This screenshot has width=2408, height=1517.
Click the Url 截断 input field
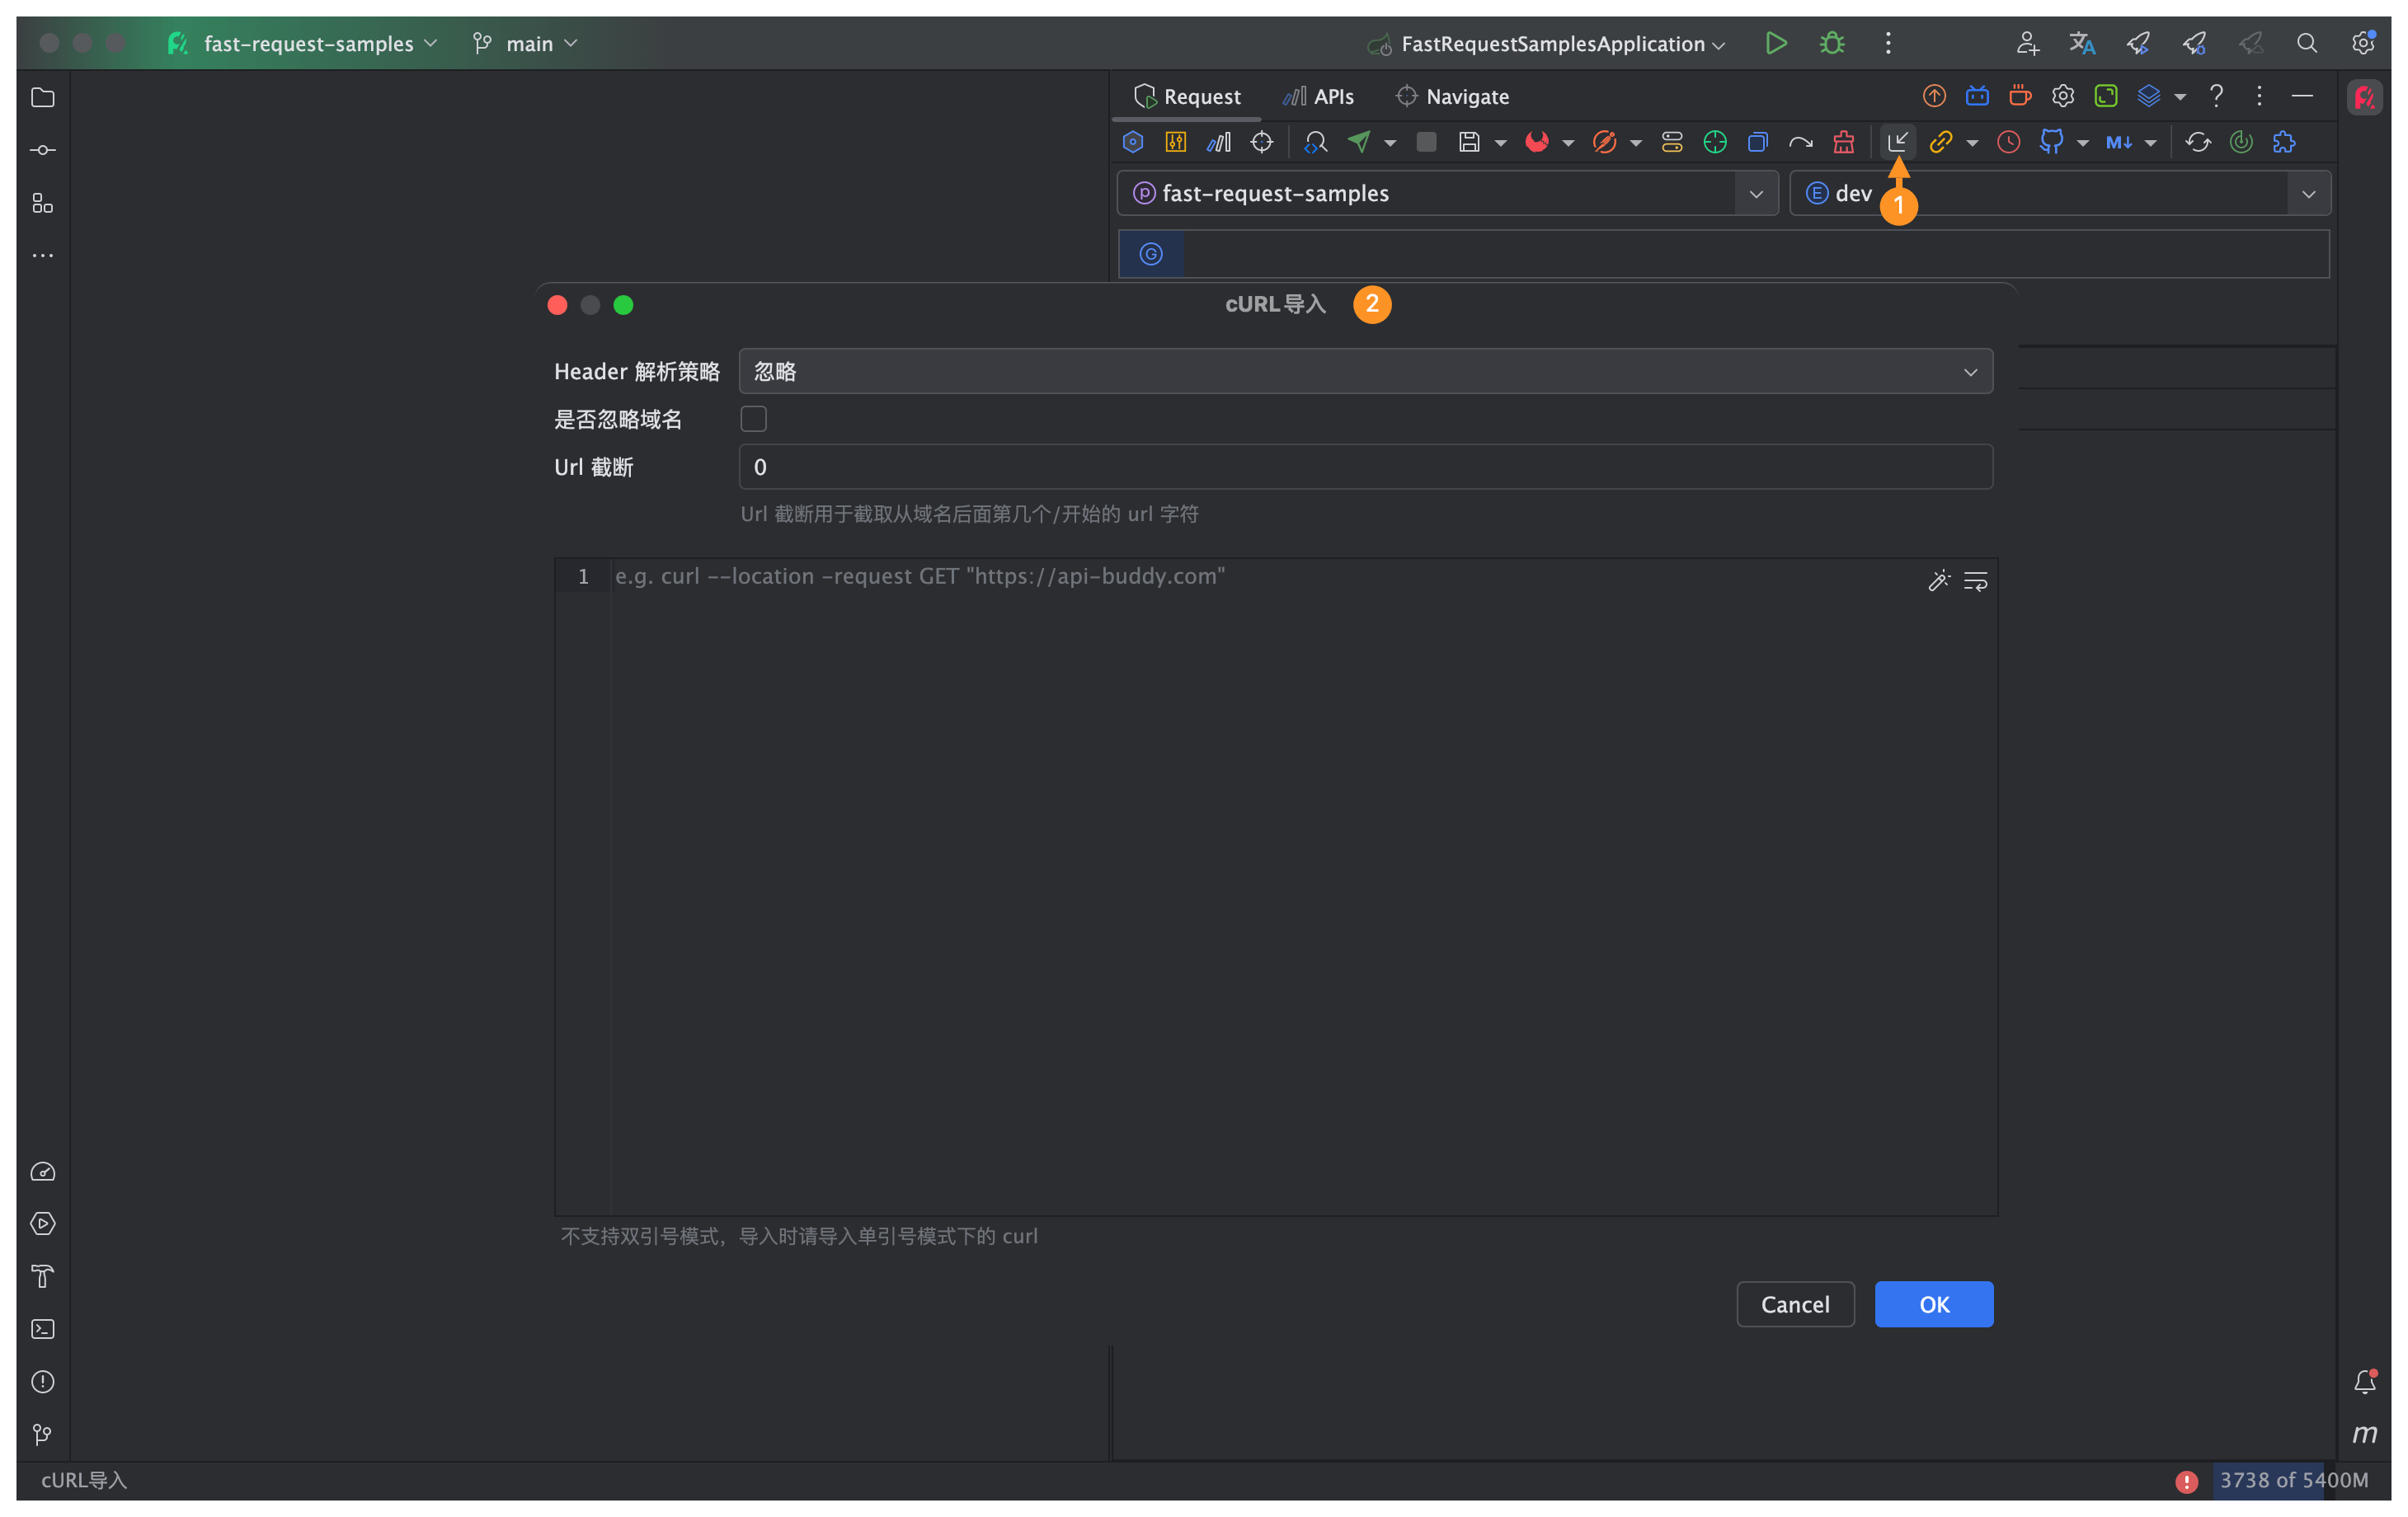click(1365, 467)
